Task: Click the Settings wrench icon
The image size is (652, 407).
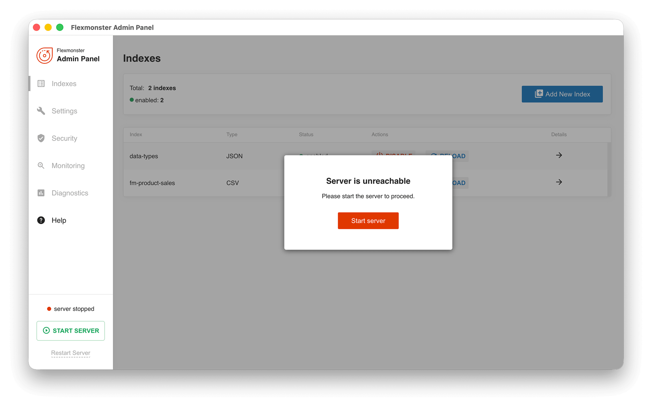Action: click(x=41, y=111)
